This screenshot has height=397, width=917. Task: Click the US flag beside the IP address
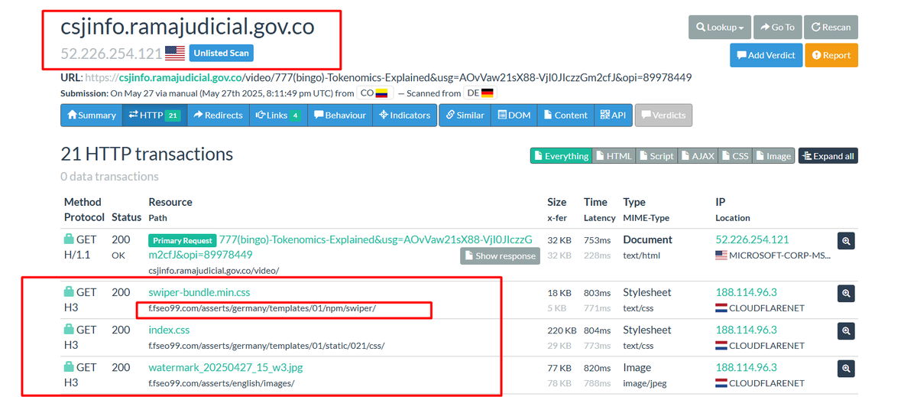click(x=175, y=54)
